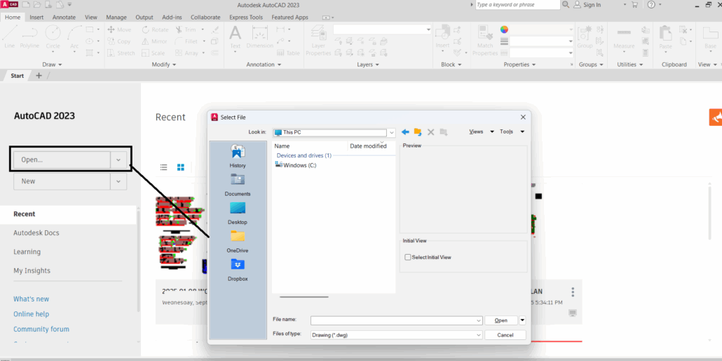Viewport: 722px width, 361px height.
Task: Open the Files of type dropdown
Action: point(478,335)
